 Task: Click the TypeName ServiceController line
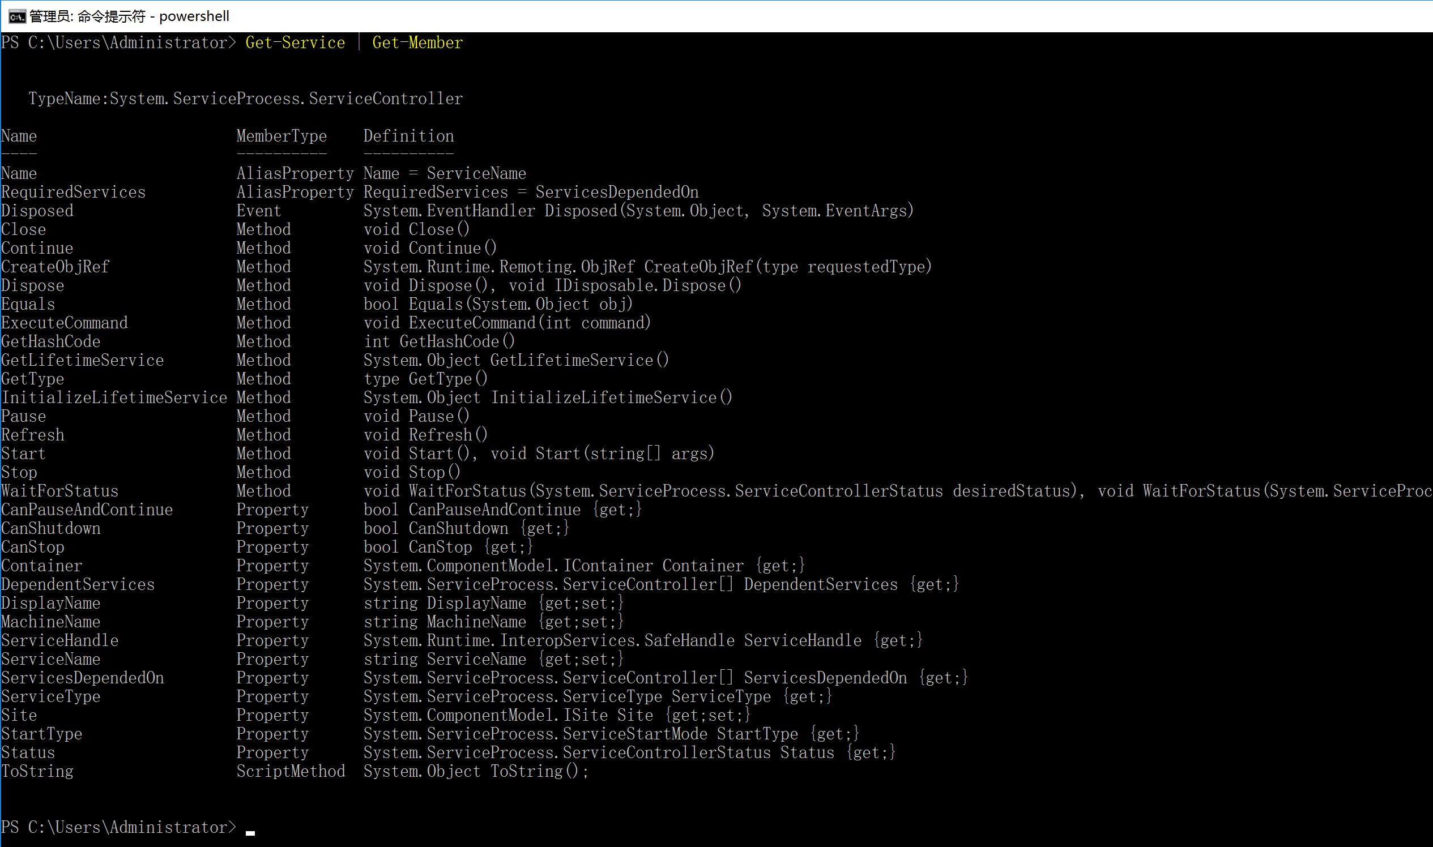coord(245,99)
